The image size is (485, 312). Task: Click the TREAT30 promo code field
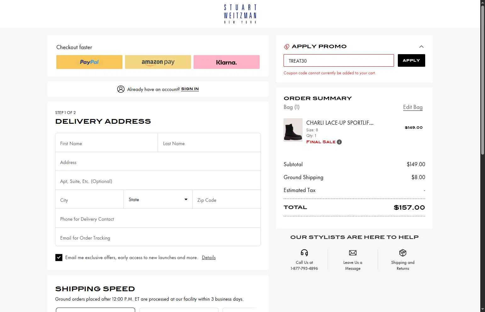pyautogui.click(x=339, y=60)
